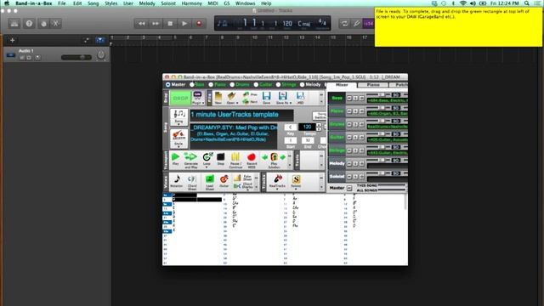Open the Song menu in menu bar
Screen dimensions: 544x306
point(93,3)
